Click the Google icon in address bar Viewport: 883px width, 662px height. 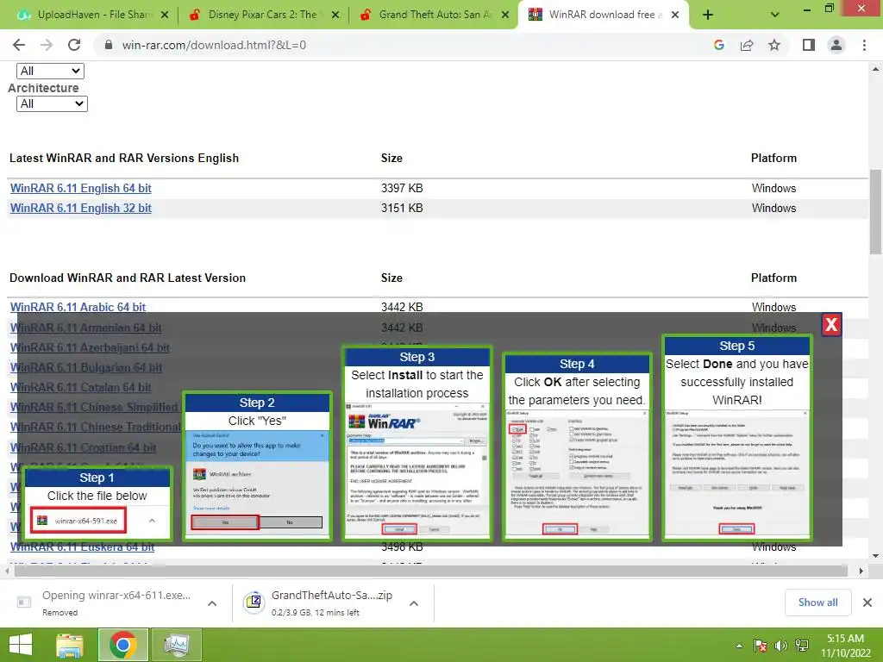(718, 45)
